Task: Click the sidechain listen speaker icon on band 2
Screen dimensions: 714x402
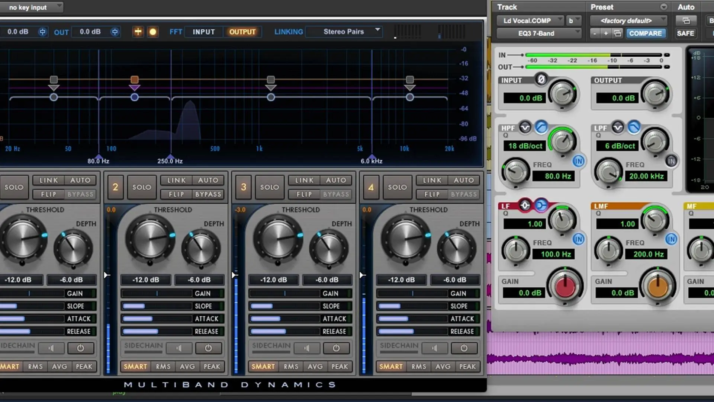Action: pos(179,348)
